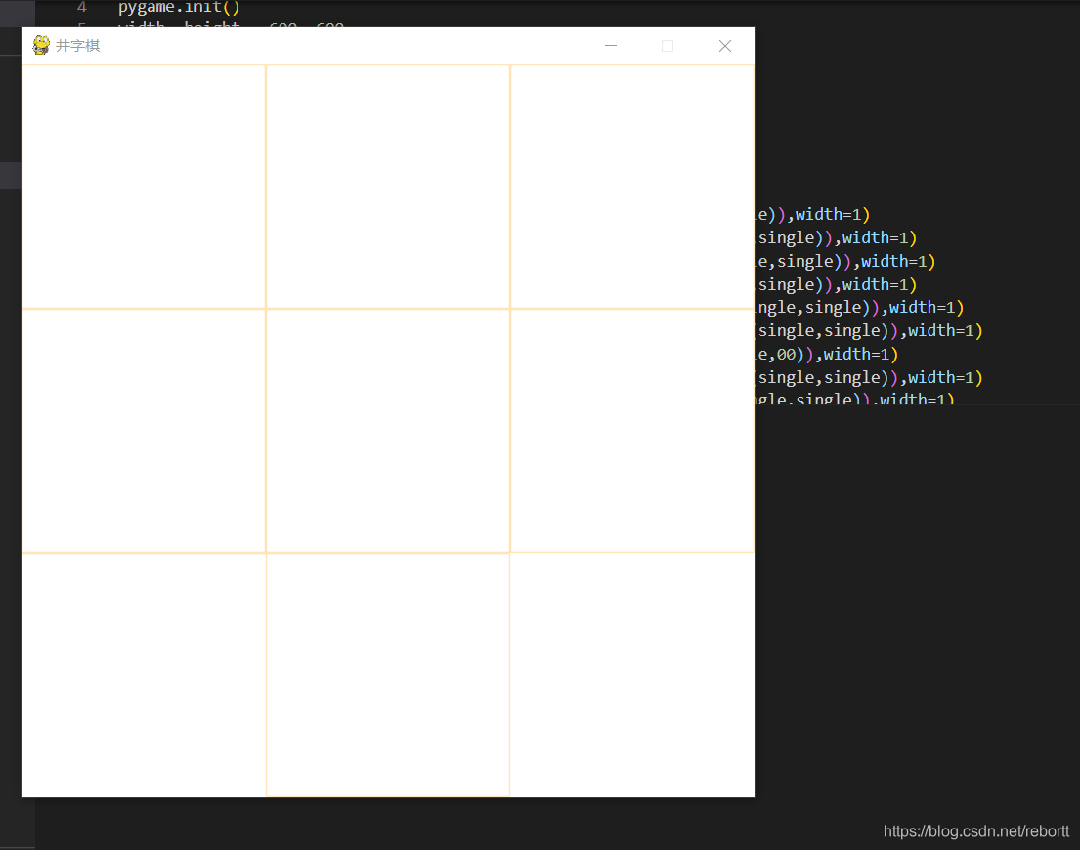Click the middle-right grid cell
Viewport: 1080px width, 850px height.
click(632, 431)
